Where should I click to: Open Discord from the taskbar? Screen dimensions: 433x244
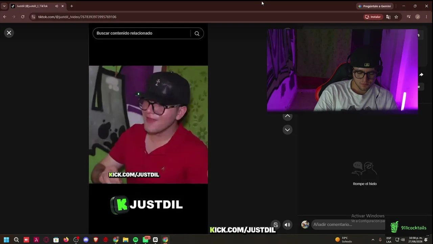[86, 240]
